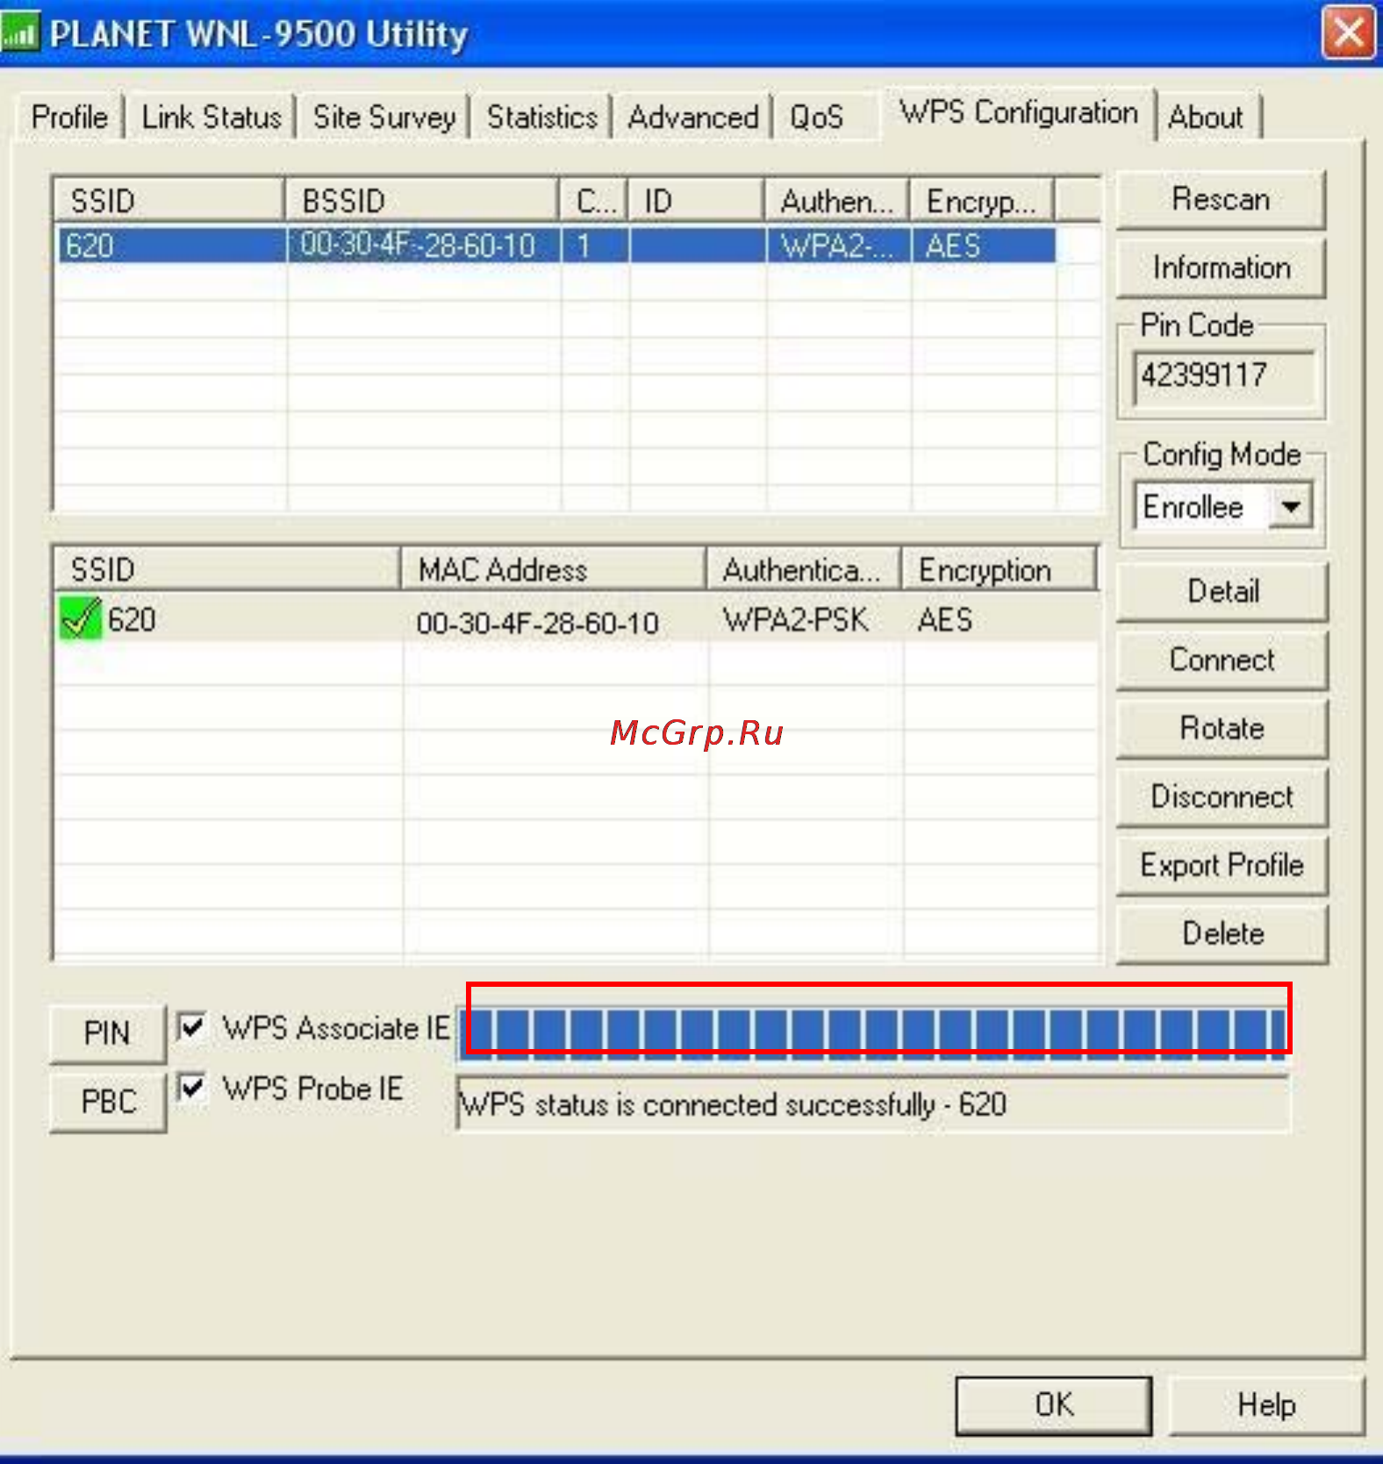The height and width of the screenshot is (1464, 1383).
Task: Click the Pin Code field showing 42399117
Action: pos(1224,377)
